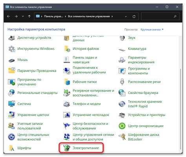Image resolution: width=186 pixels, height=157 pixels.
Task: Click the Control Panel search field
Action: click(x=160, y=16)
